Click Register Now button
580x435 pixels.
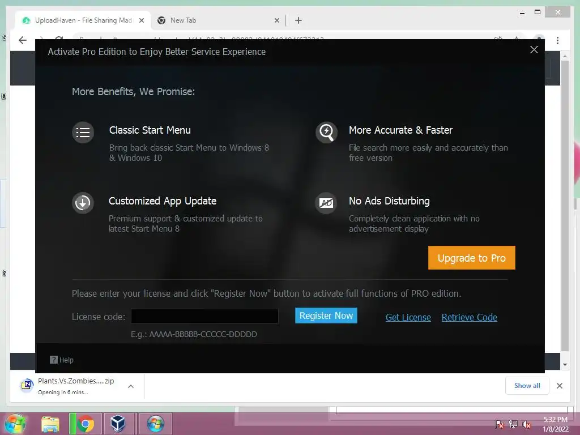326,315
